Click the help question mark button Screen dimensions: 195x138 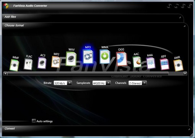169,6
